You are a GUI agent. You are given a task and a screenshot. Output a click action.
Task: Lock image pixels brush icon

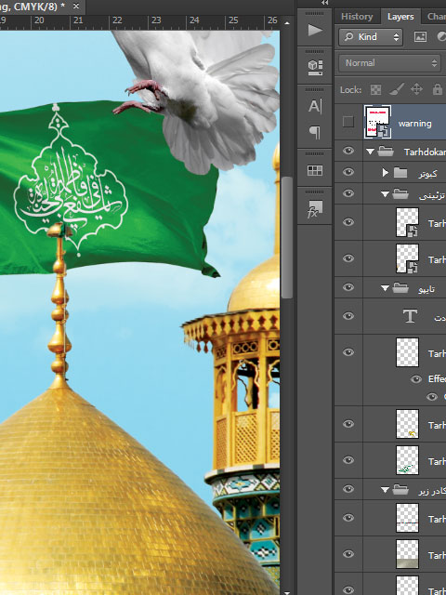397,89
